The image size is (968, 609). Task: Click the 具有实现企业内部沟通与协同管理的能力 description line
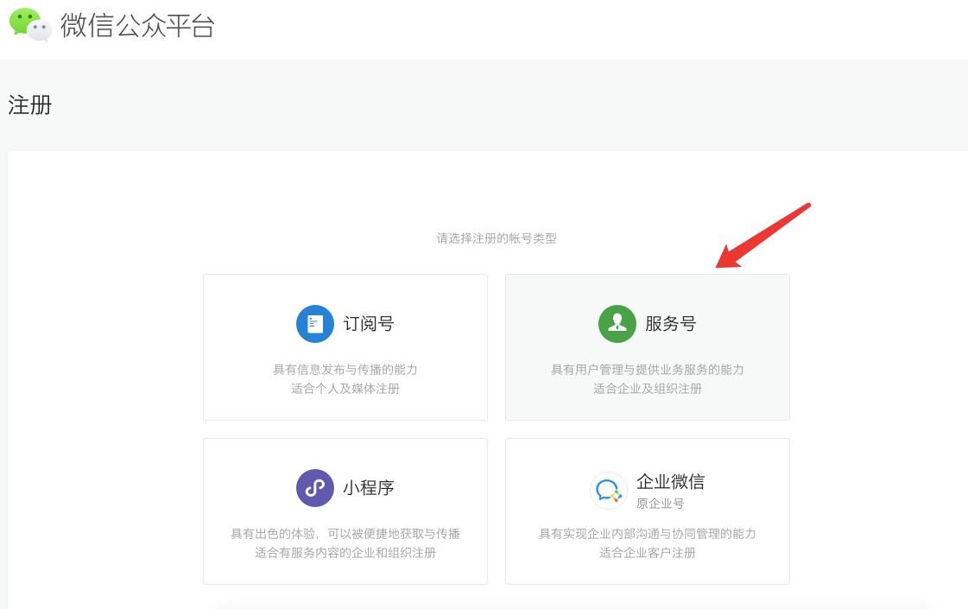click(x=648, y=534)
